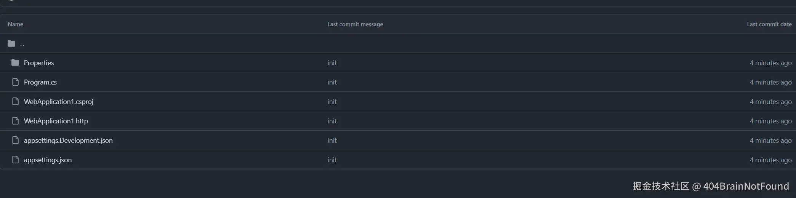
Task: Open the init commit for appsettings.json
Action: [332, 160]
